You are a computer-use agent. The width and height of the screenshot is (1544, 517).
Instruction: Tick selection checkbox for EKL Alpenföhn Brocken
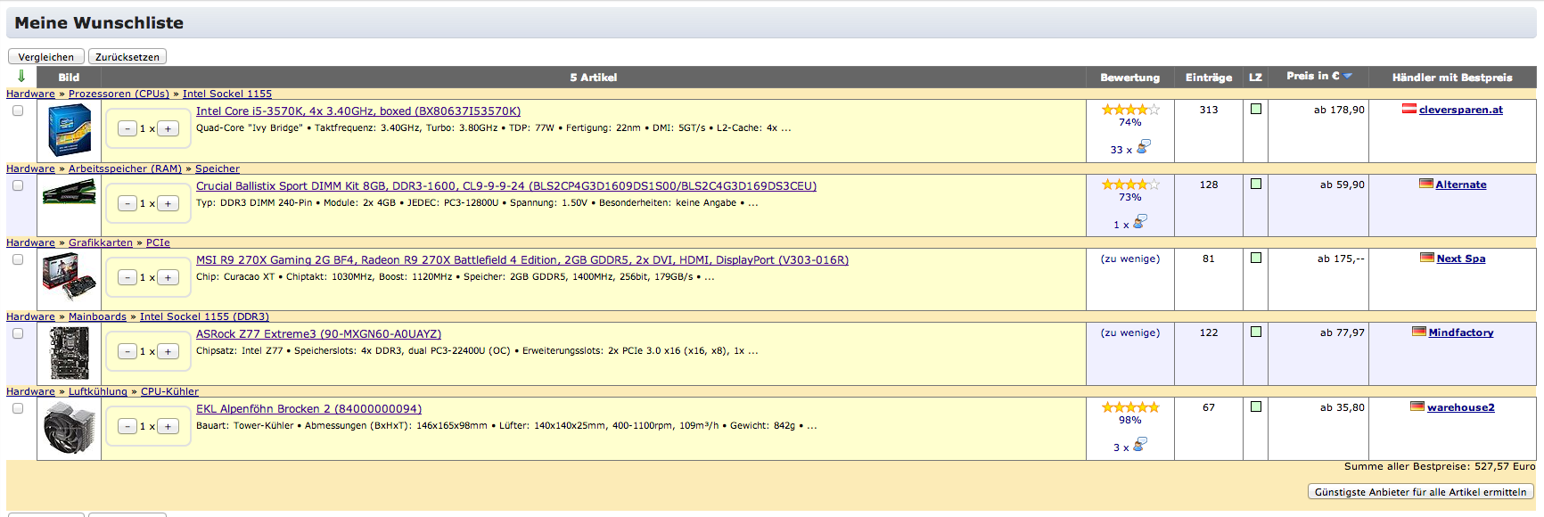coord(18,408)
